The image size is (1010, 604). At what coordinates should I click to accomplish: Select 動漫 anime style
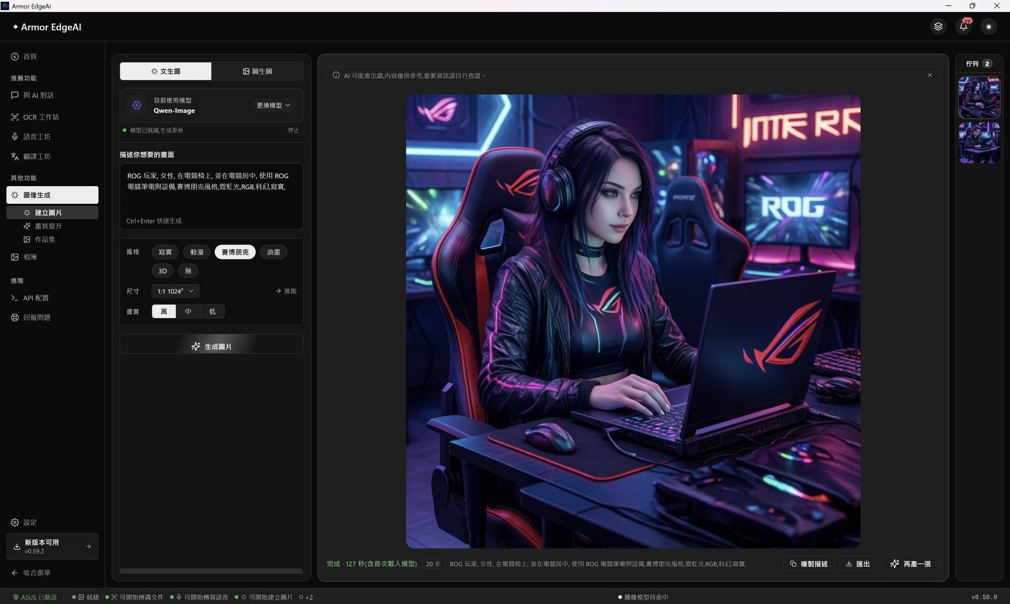tap(197, 252)
